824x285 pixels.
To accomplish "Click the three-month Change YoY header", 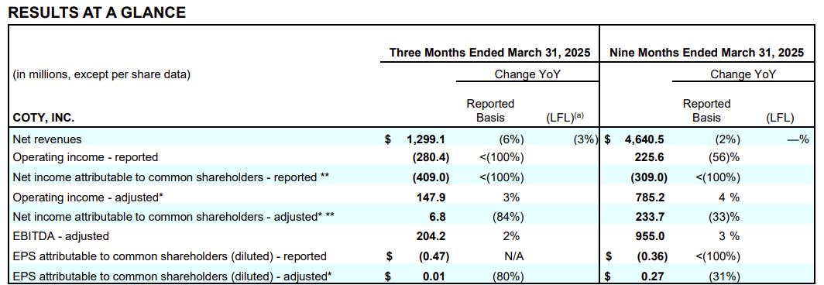I will 527,74.
